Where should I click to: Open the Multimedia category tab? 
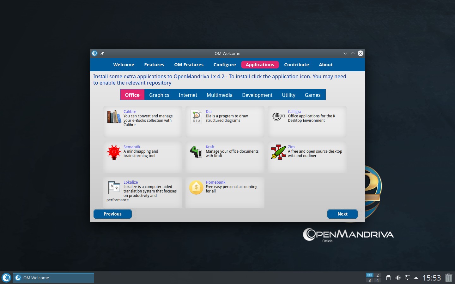(219, 95)
